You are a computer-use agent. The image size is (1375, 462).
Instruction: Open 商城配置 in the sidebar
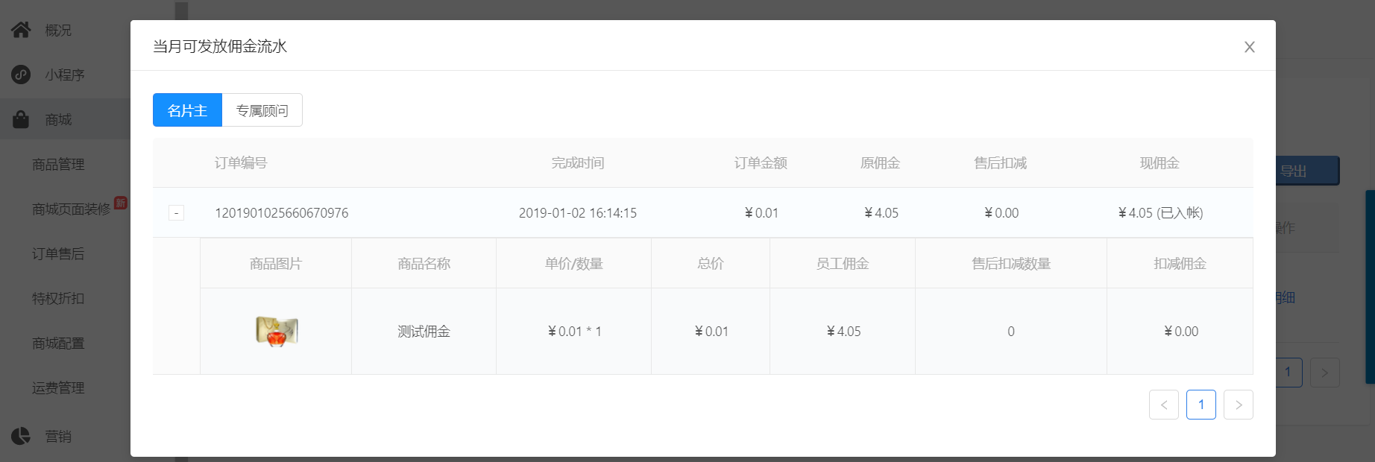click(58, 344)
